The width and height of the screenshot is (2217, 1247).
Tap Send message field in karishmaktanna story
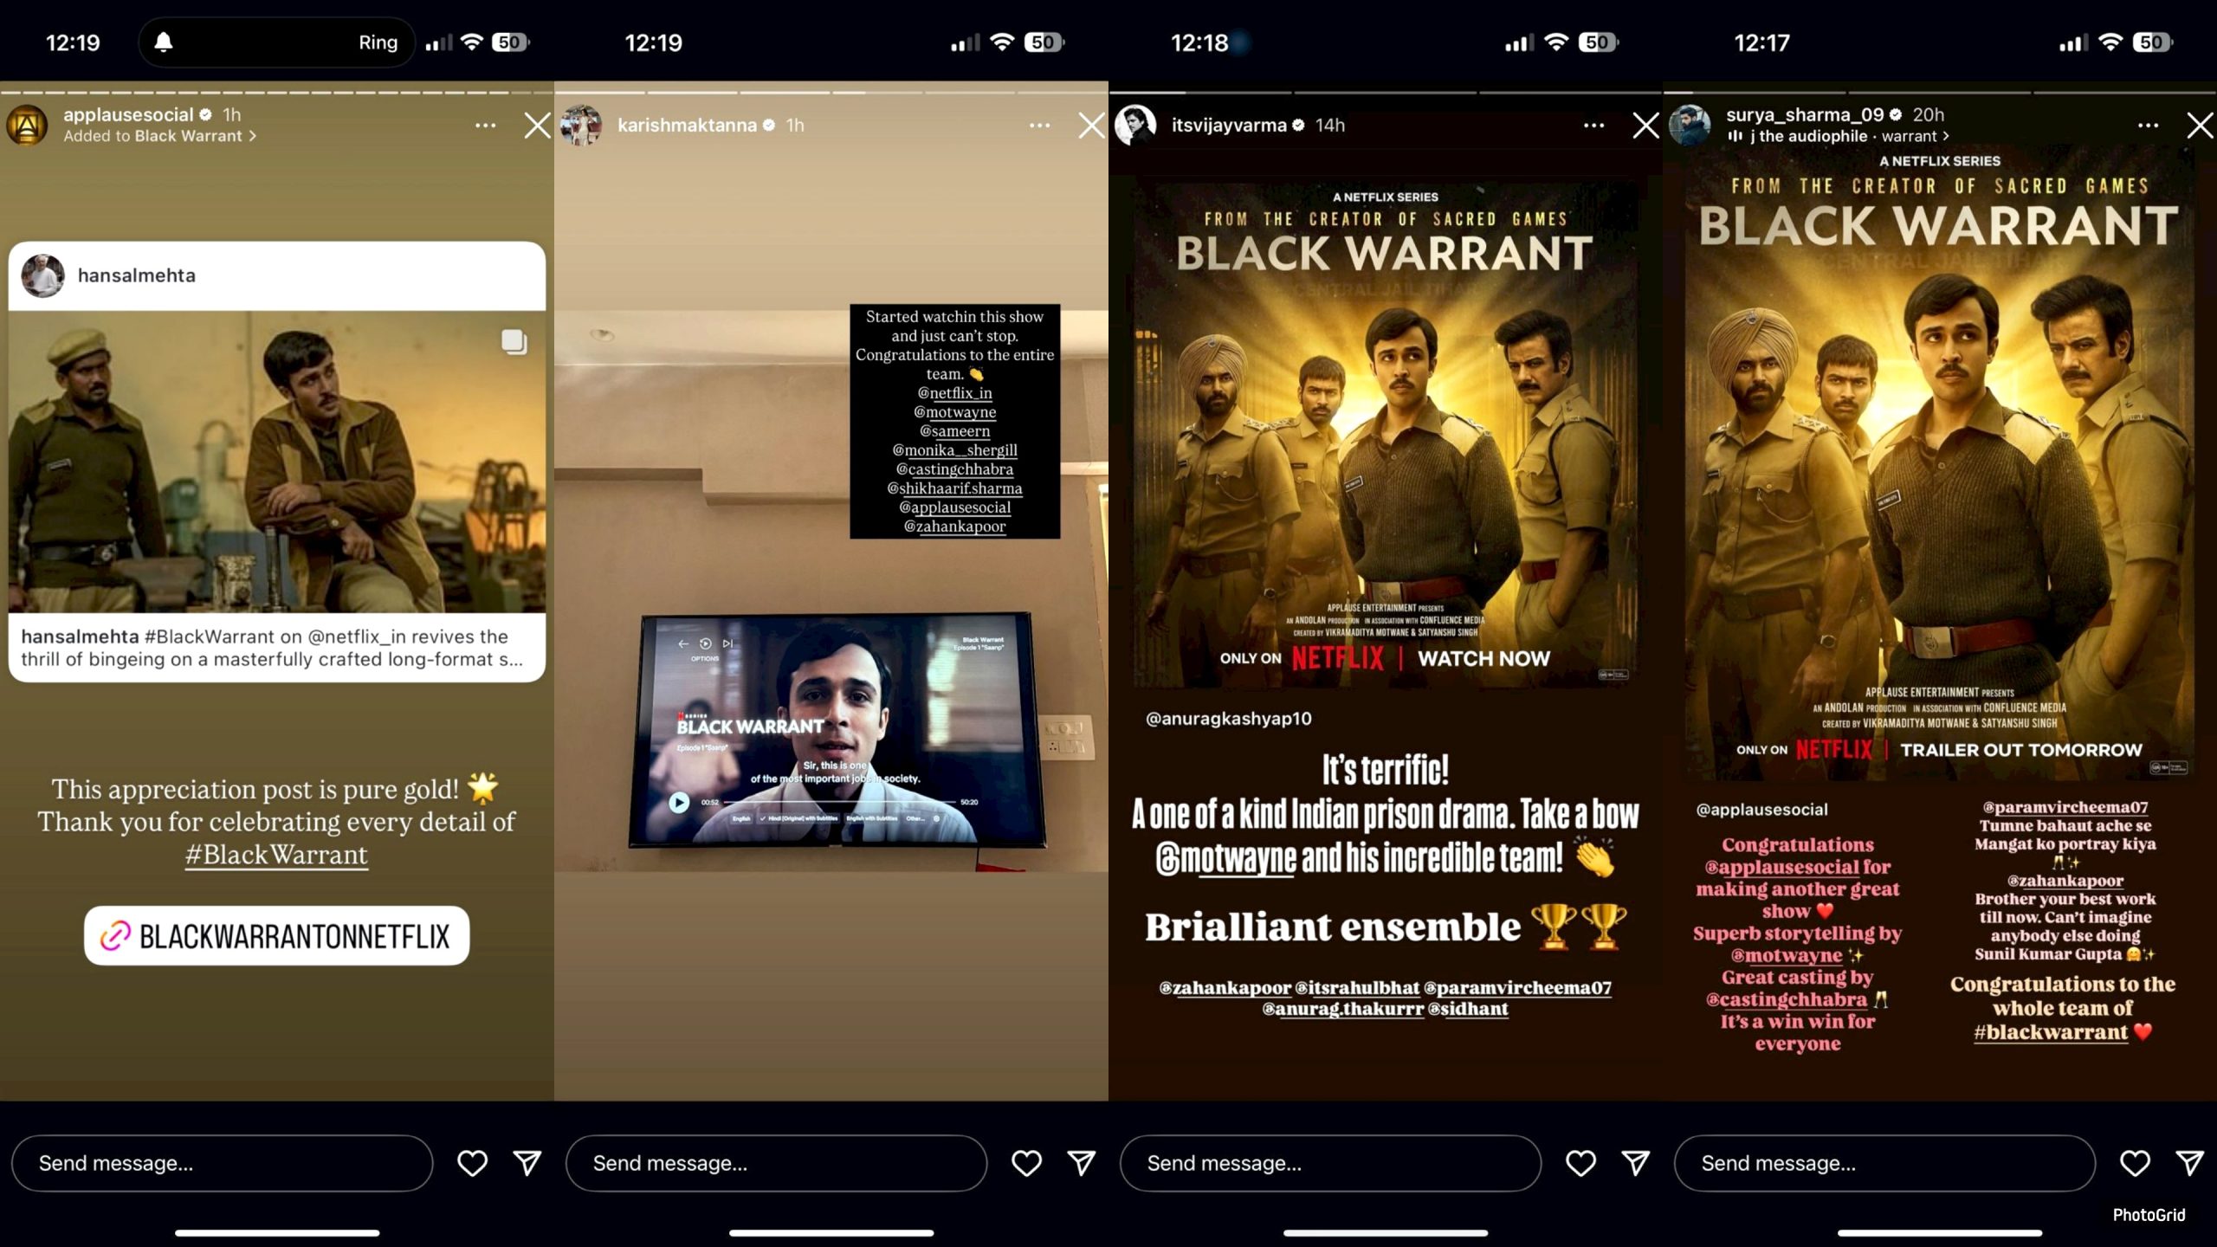click(x=776, y=1163)
